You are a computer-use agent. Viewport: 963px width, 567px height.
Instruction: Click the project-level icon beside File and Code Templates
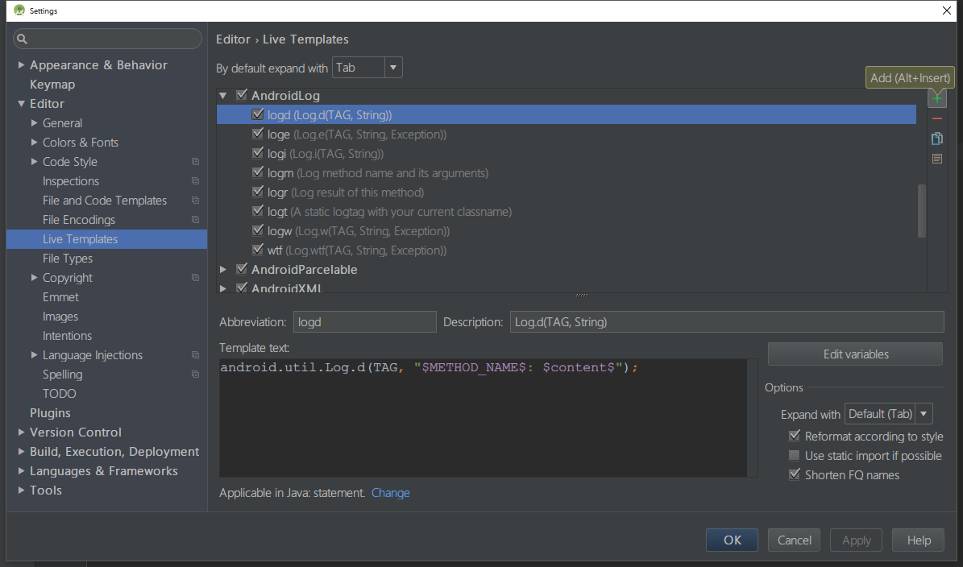pyautogui.click(x=195, y=200)
